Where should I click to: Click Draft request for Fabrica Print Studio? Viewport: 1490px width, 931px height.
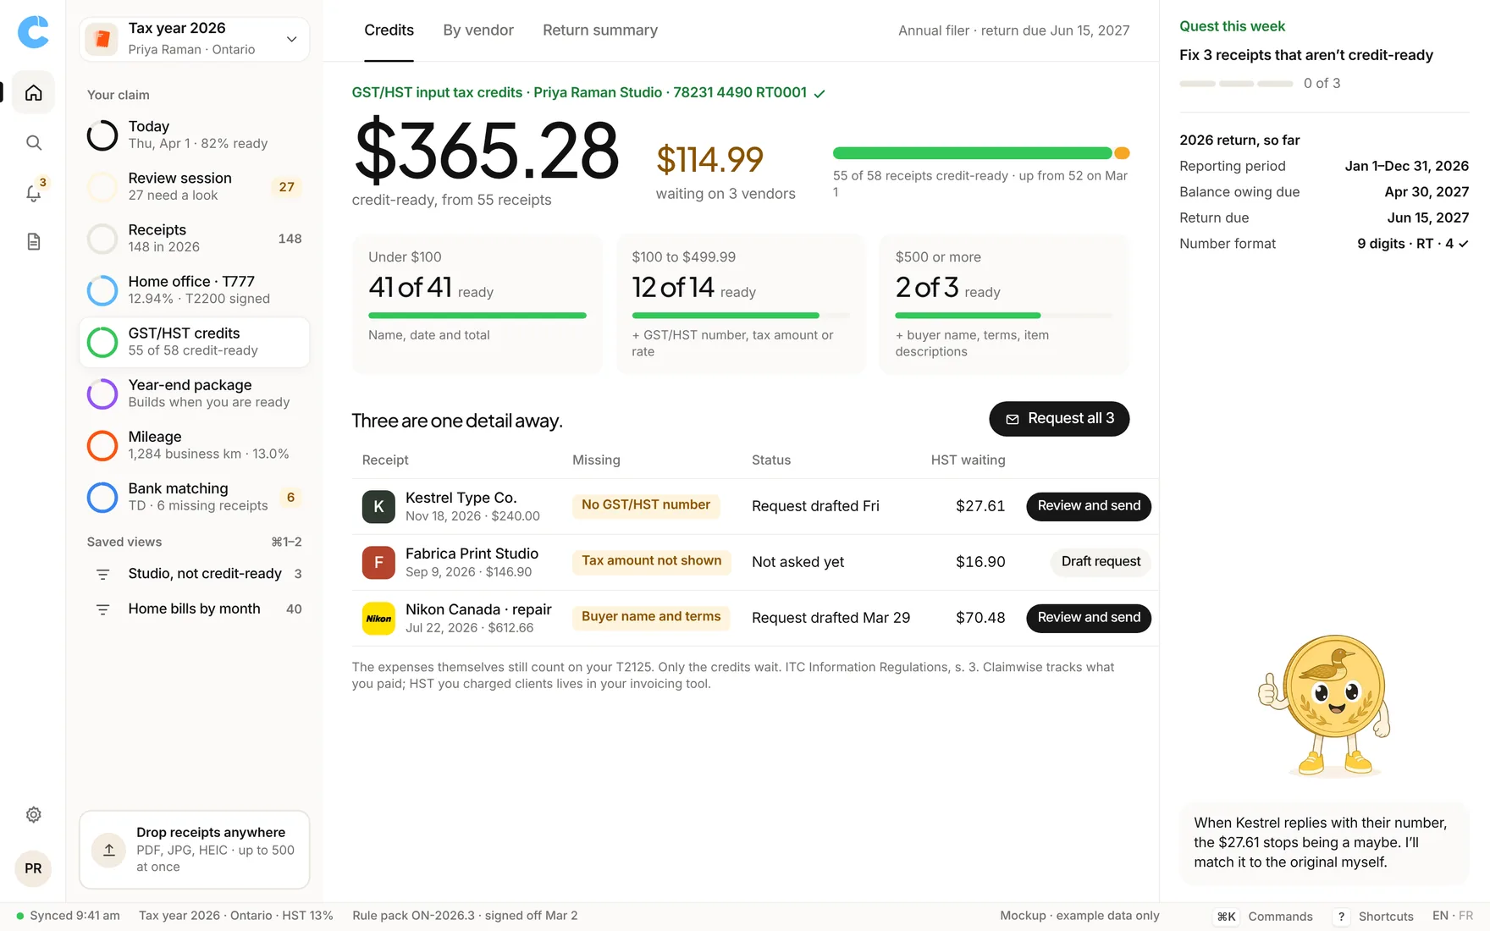click(x=1101, y=562)
